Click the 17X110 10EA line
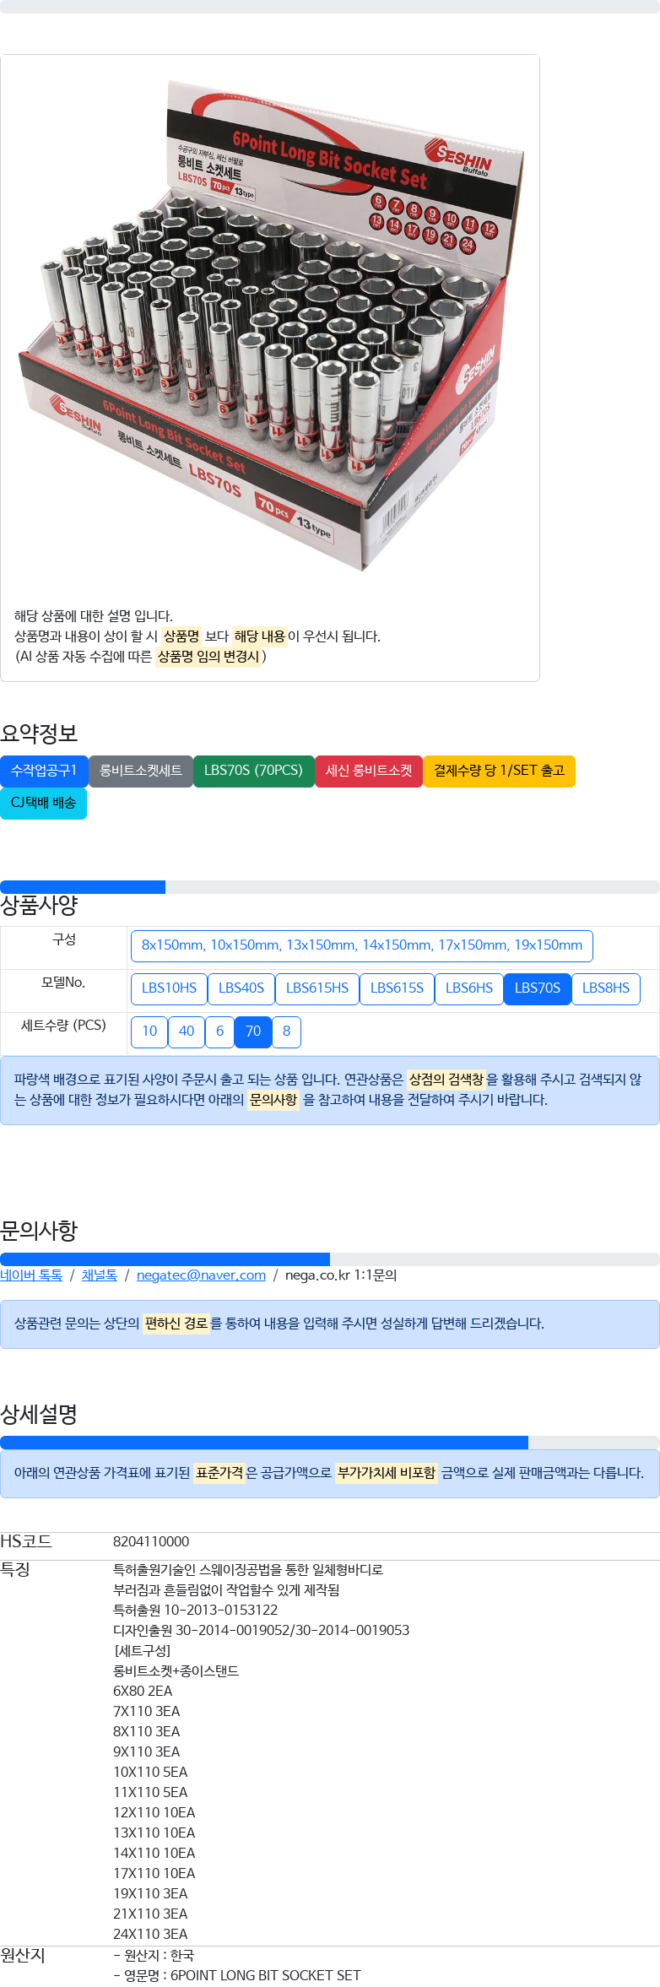This screenshot has height=1987, width=660. click(154, 1874)
